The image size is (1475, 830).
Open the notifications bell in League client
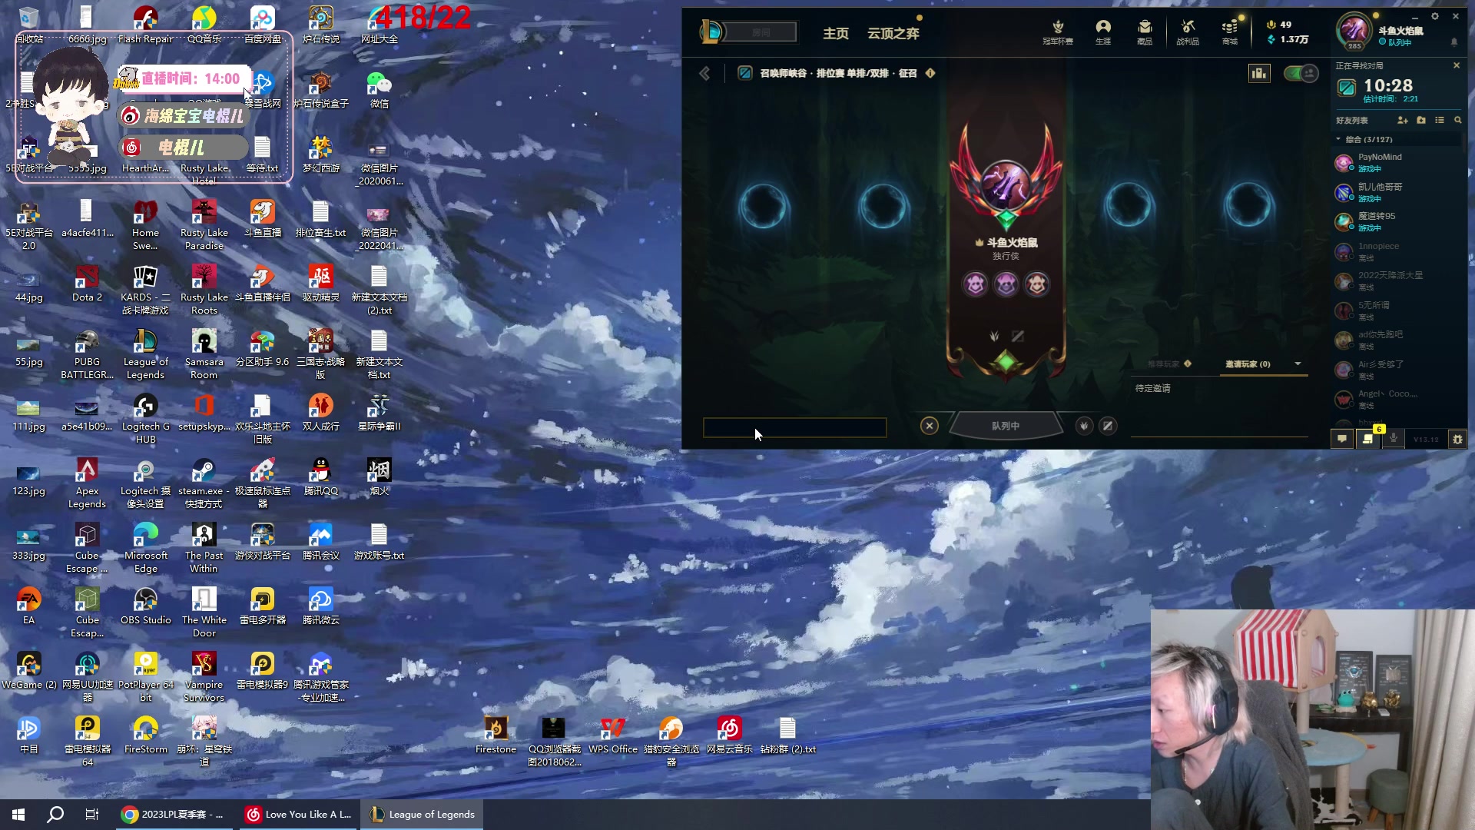pos(1454,42)
